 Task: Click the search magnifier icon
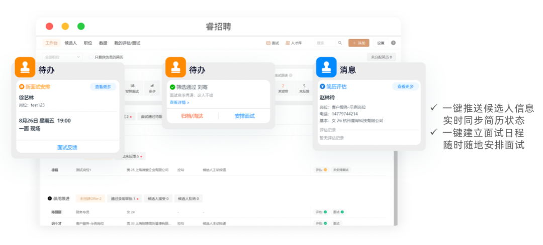(x=340, y=43)
